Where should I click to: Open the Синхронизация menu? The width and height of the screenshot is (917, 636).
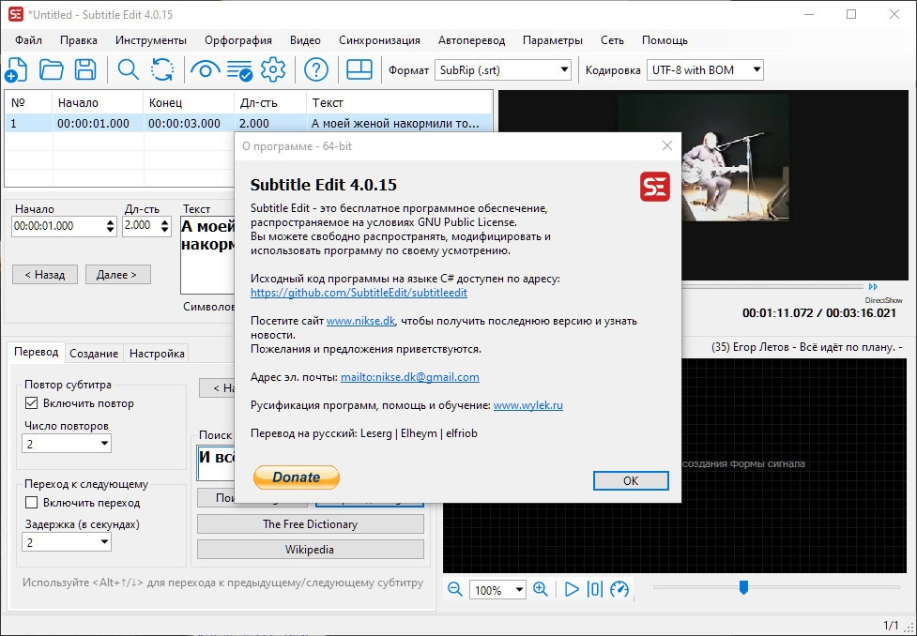[379, 40]
